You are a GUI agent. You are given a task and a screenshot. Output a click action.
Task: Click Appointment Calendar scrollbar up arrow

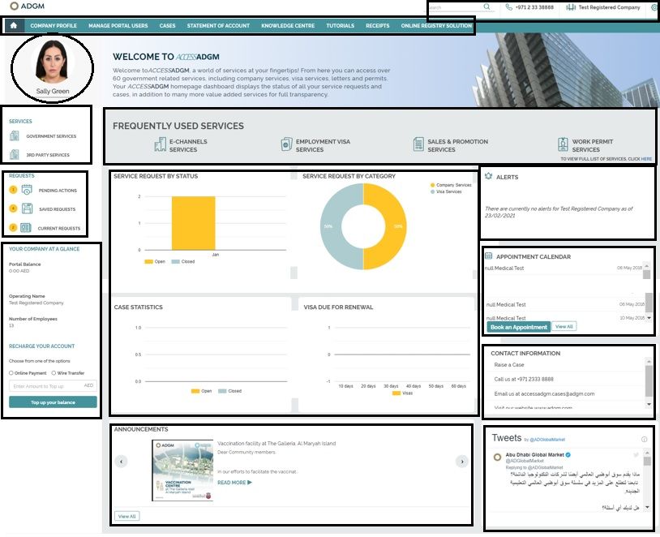(647, 266)
